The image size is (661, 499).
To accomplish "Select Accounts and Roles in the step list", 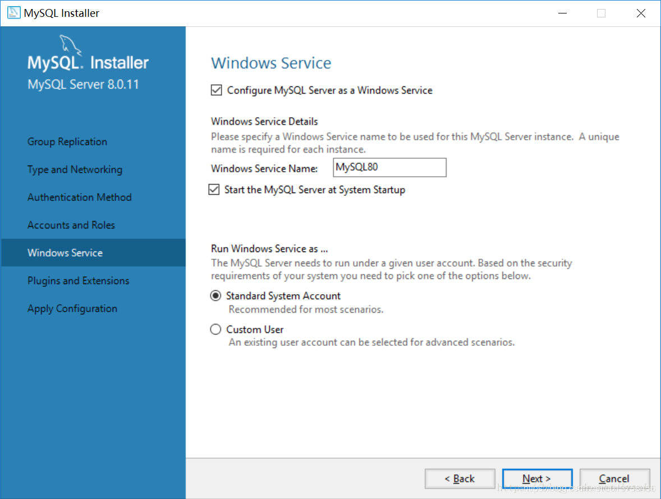I will [71, 225].
